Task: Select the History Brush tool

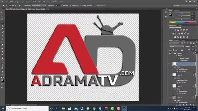Action: click(x=2, y=42)
